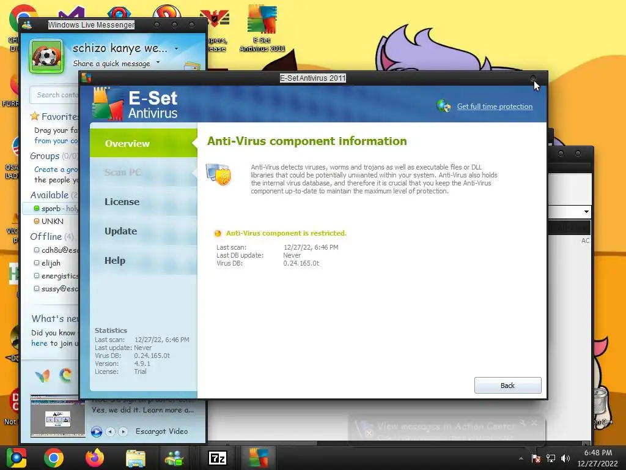Image resolution: width=626 pixels, height=470 pixels.
Task: Click the Messenger soccer ball profile picture
Action: coord(46,56)
